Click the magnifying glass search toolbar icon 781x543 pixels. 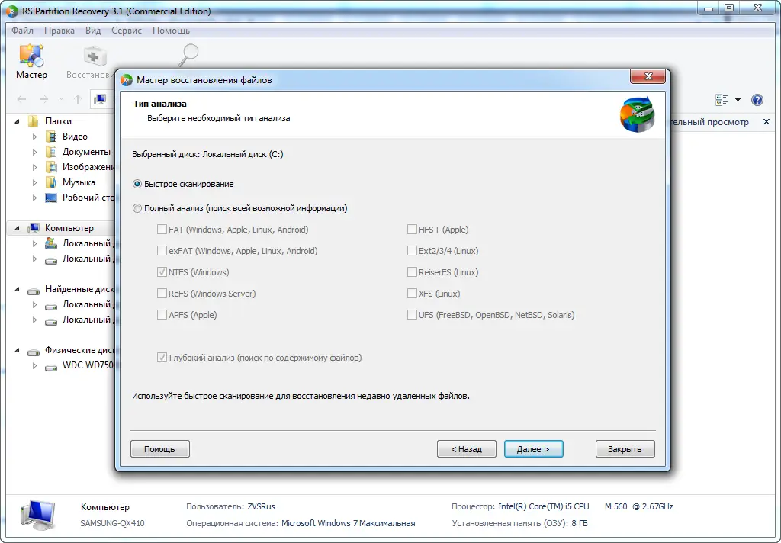click(189, 55)
